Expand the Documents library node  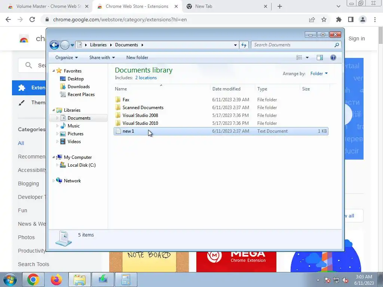(x=57, y=118)
